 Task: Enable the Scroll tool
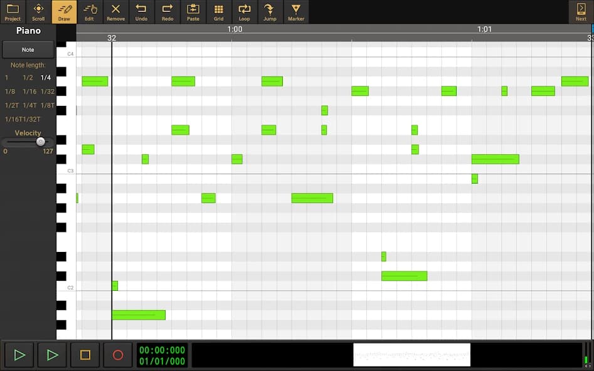click(x=38, y=11)
